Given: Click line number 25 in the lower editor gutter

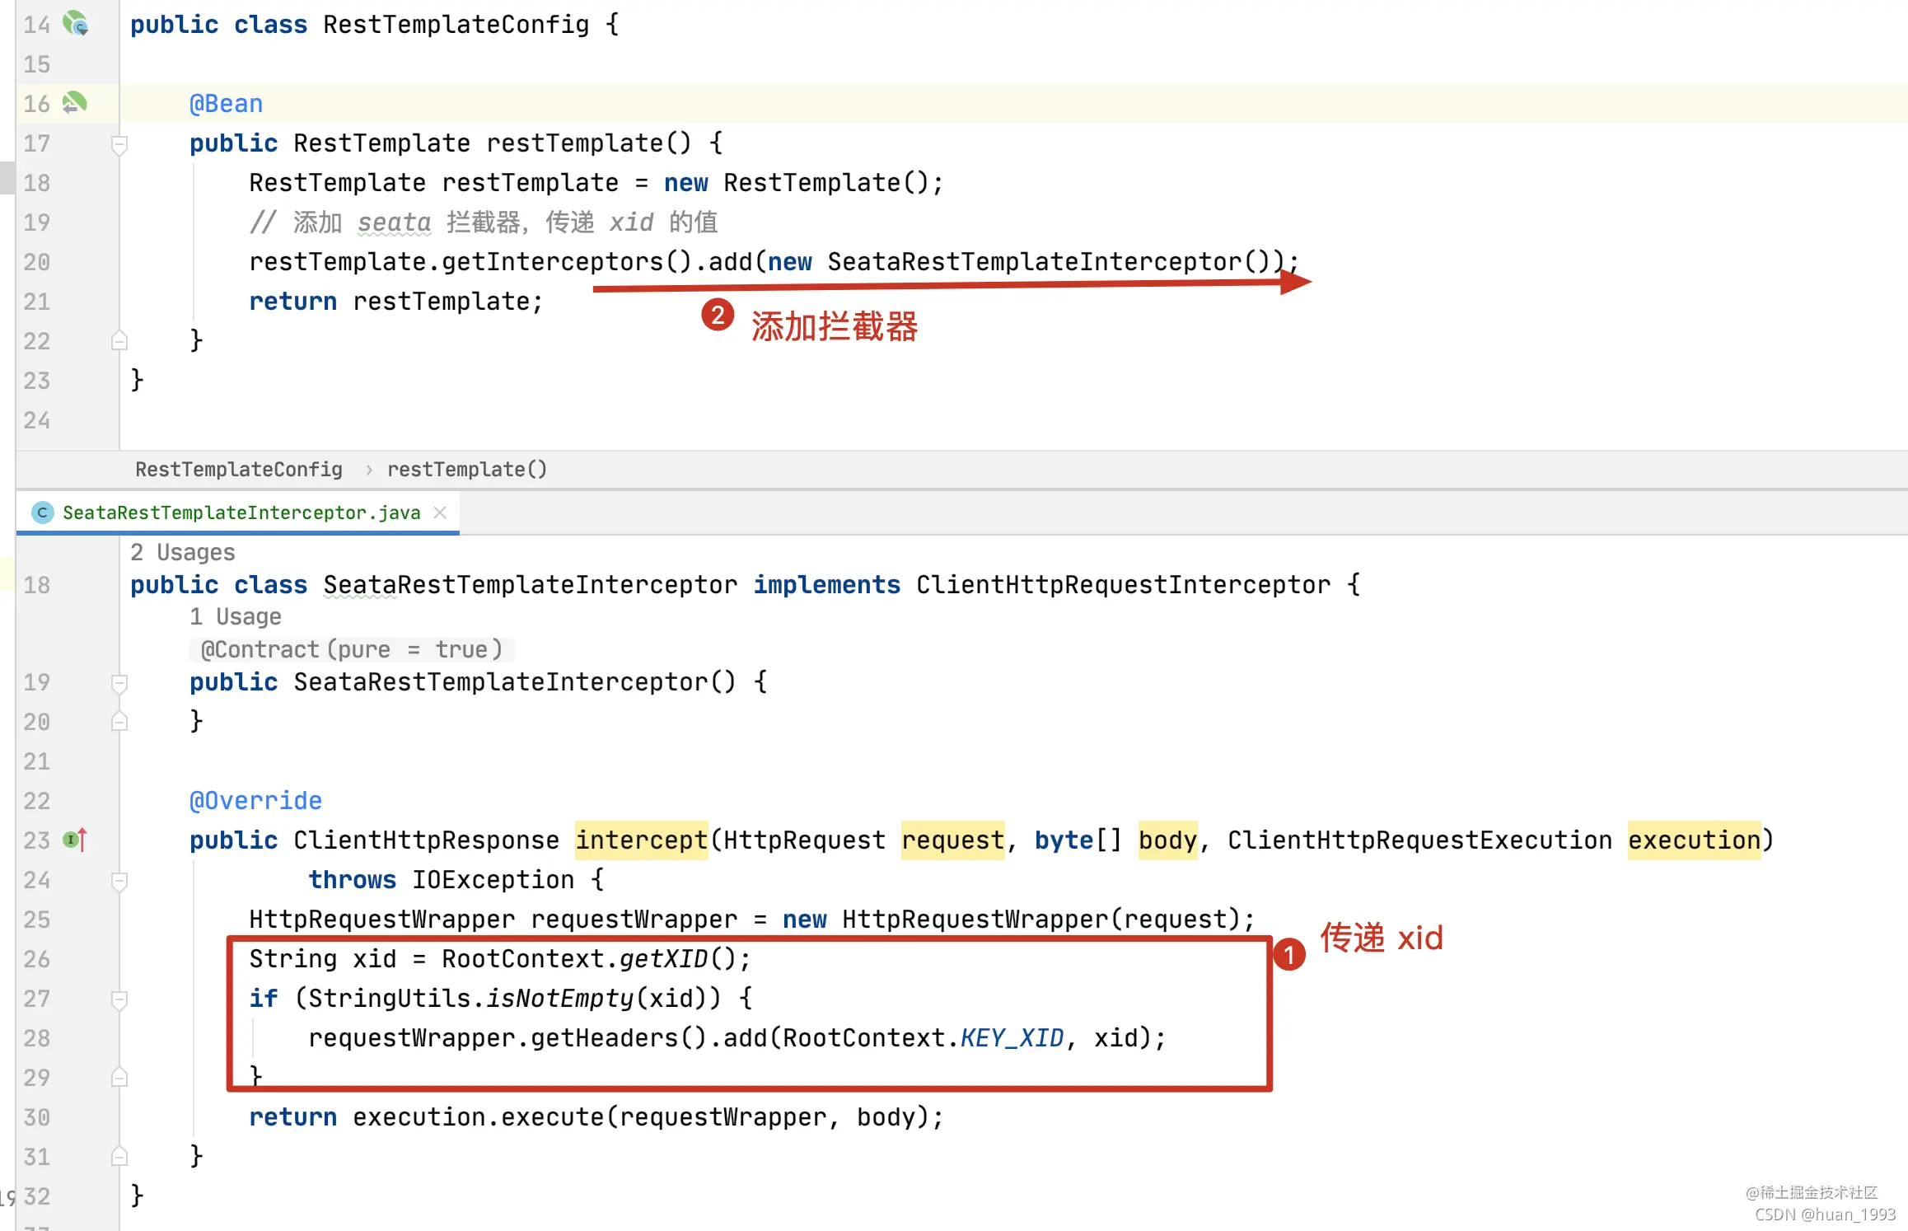Looking at the screenshot, I should [x=37, y=920].
